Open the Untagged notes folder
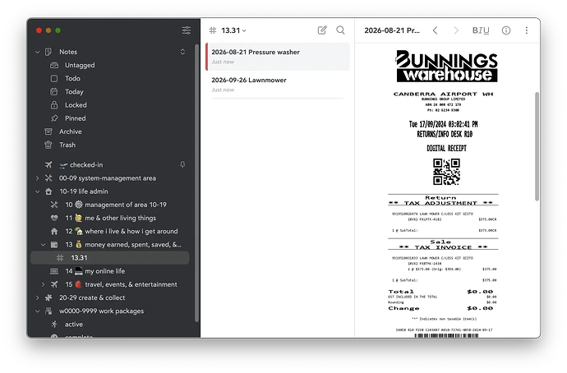 [80, 65]
